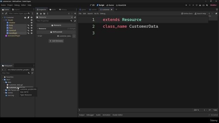Select the AnimationPlayer node
Image resolution: width=219 pixels, height=123 pixels.
tap(14, 36)
